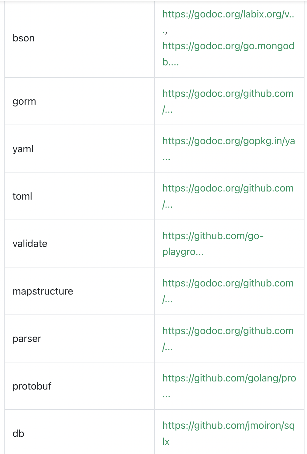The height and width of the screenshot is (454, 307).
Task: Click the truncated 'b....' mongodb link text
Action: click(170, 62)
